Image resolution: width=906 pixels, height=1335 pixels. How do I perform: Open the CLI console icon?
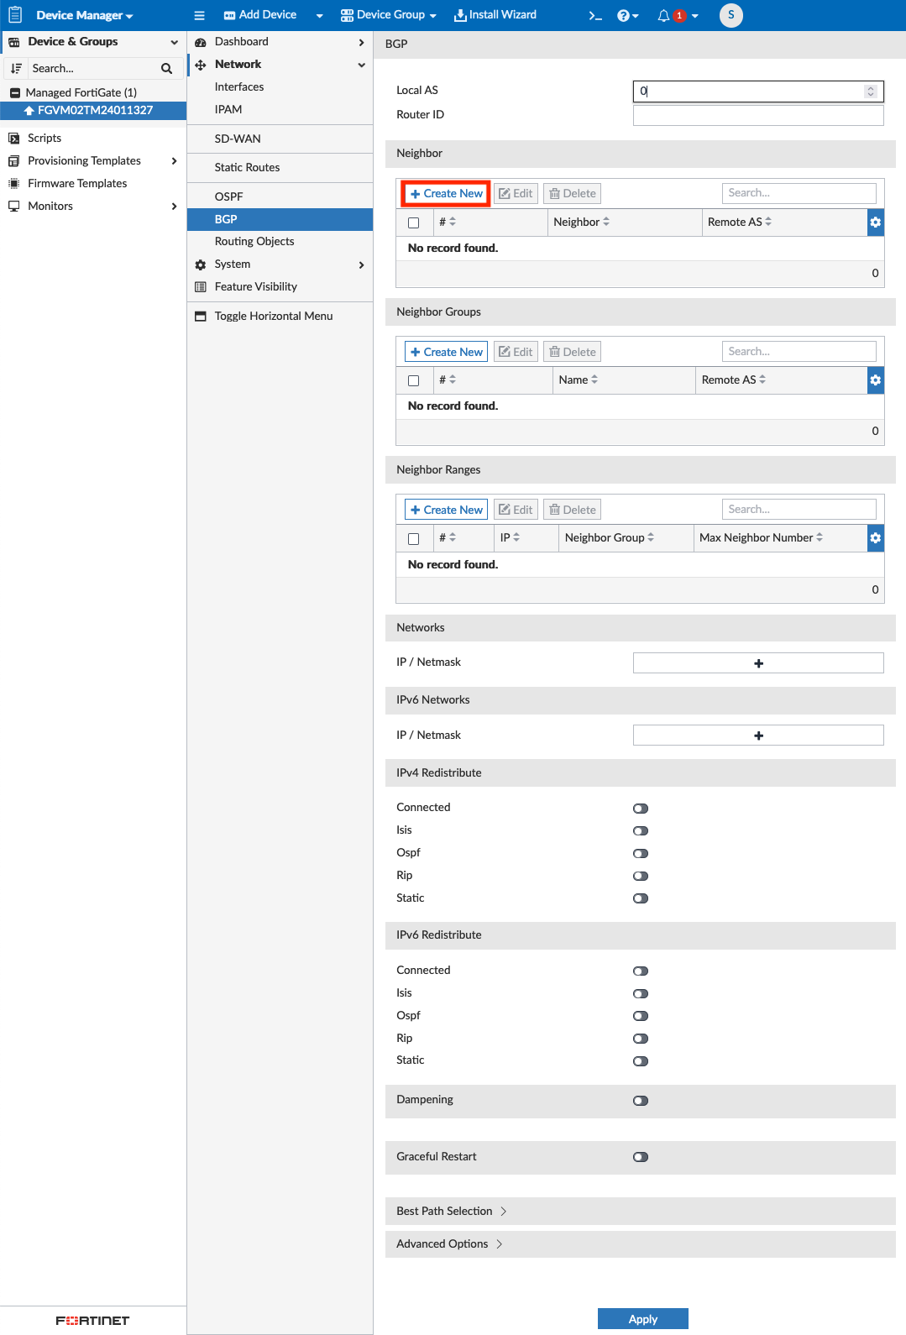[x=595, y=15]
